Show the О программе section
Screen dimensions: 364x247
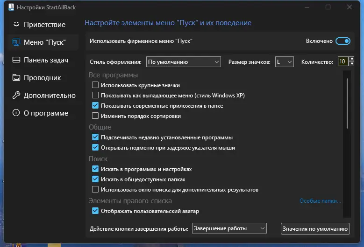pos(43,113)
